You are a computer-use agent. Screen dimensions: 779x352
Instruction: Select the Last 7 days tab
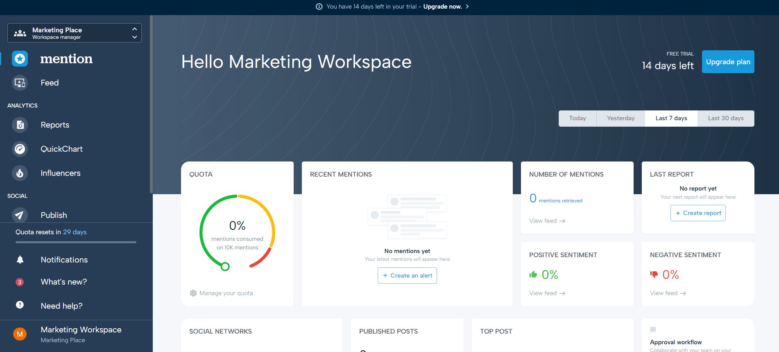pos(671,118)
